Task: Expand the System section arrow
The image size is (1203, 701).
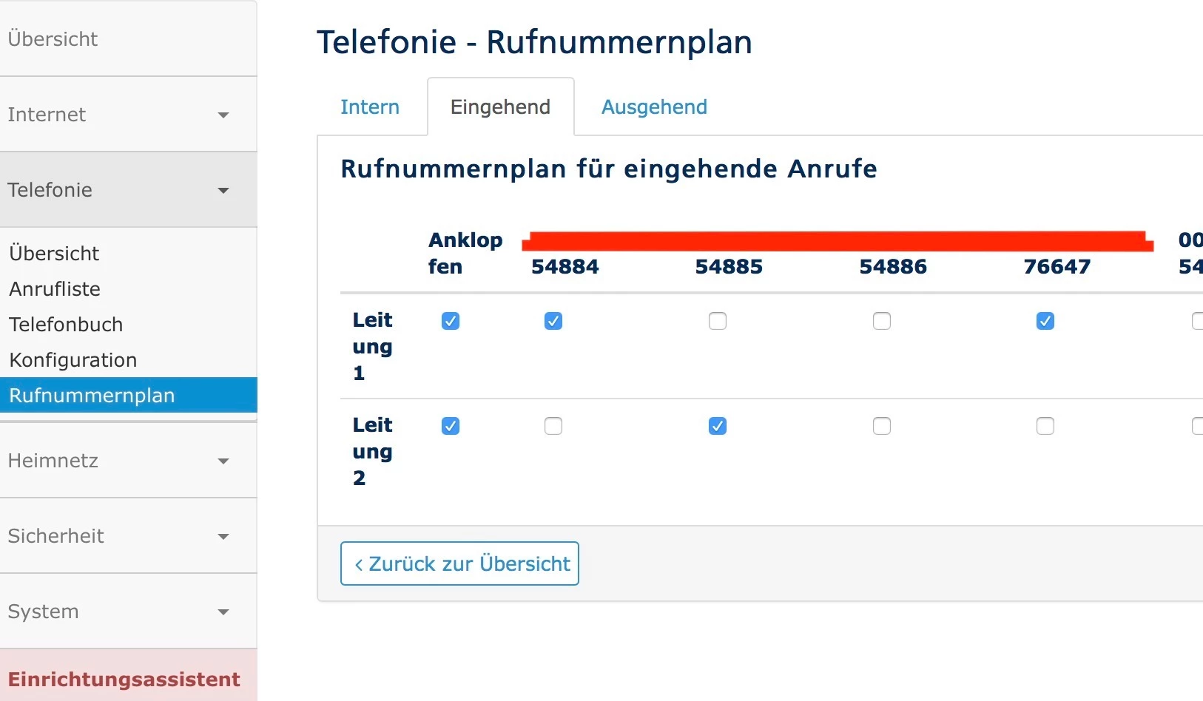Action: [x=223, y=612]
